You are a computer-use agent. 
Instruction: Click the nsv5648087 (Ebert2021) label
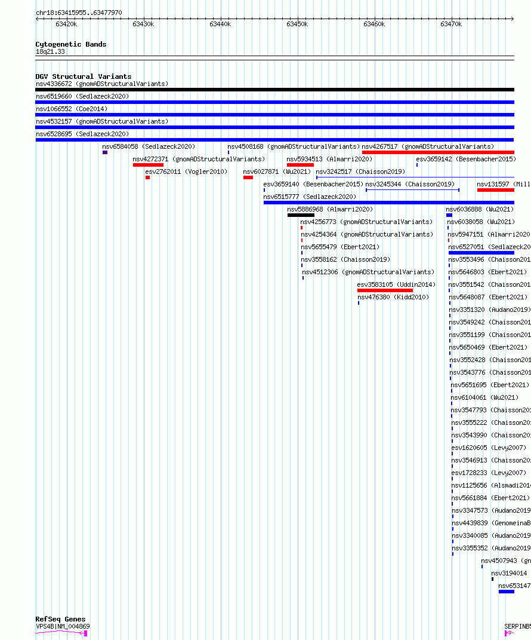click(x=488, y=297)
